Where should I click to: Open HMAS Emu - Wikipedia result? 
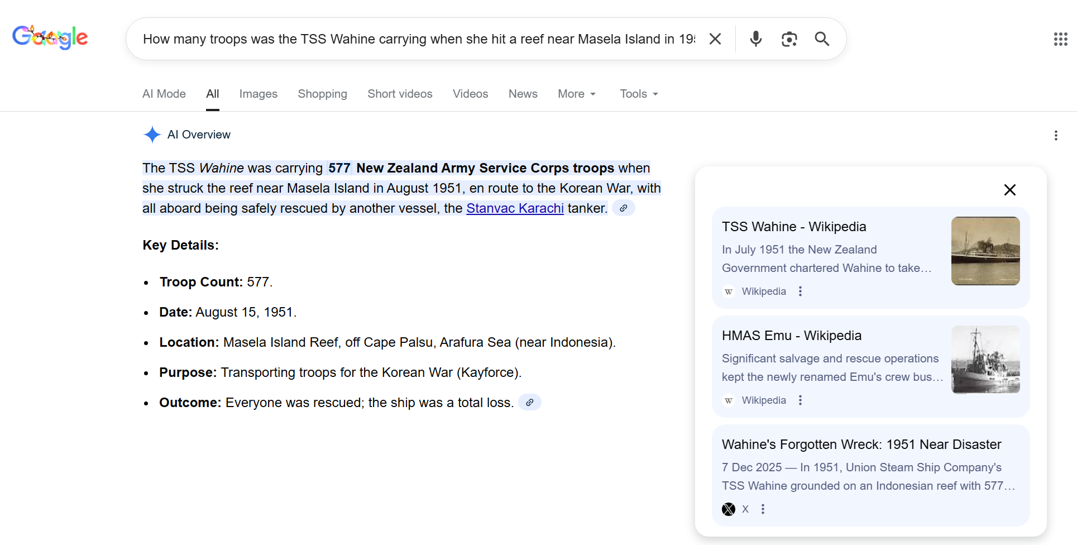tap(792, 336)
